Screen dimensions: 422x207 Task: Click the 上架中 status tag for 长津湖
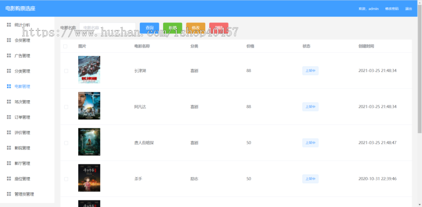pos(310,71)
